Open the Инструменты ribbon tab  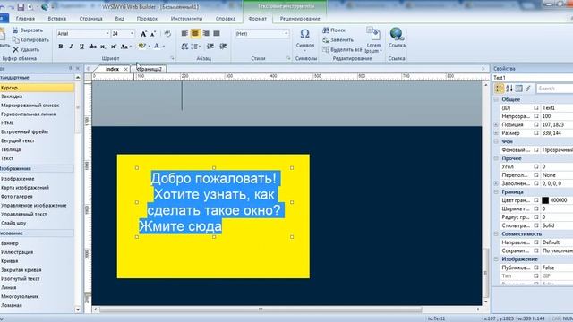pyautogui.click(x=186, y=19)
